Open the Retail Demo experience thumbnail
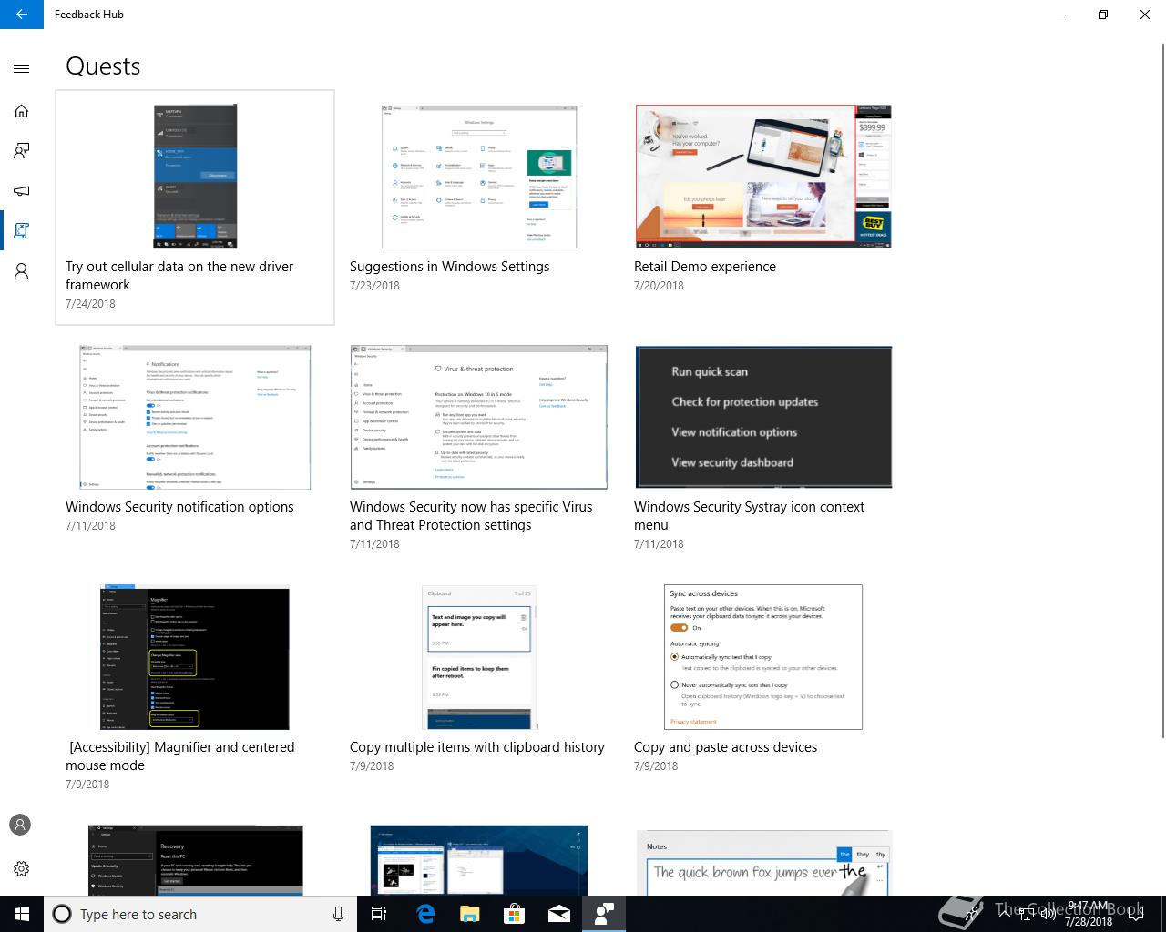This screenshot has width=1166, height=932. coord(763,177)
